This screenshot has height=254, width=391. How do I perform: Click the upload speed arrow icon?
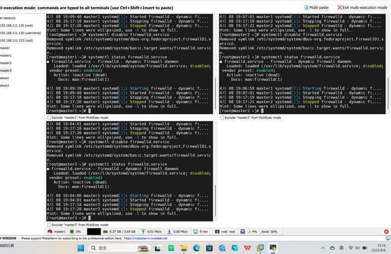[x=143, y=232]
